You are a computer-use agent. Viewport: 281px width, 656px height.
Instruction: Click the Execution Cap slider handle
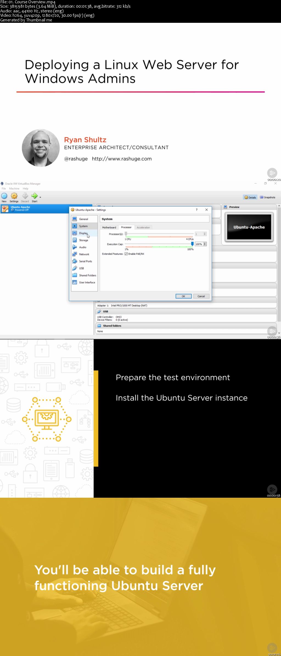tap(192, 244)
